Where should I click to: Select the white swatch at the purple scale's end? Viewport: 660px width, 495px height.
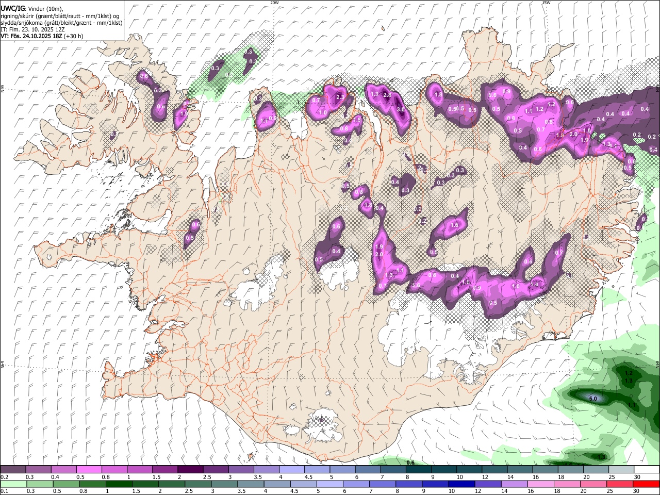tap(647, 469)
